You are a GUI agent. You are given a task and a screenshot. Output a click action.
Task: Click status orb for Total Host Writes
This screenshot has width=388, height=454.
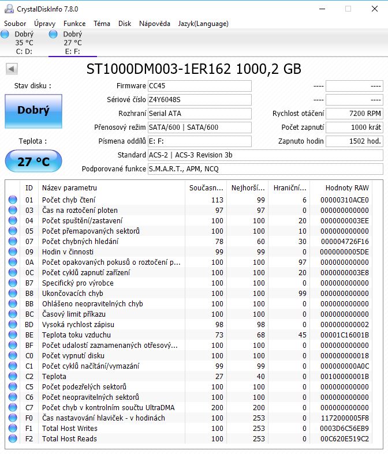coord(13,428)
